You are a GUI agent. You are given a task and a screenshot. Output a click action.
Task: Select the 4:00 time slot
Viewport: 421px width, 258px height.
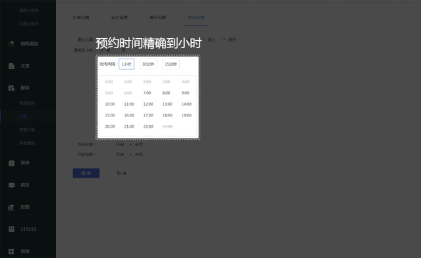point(186,82)
